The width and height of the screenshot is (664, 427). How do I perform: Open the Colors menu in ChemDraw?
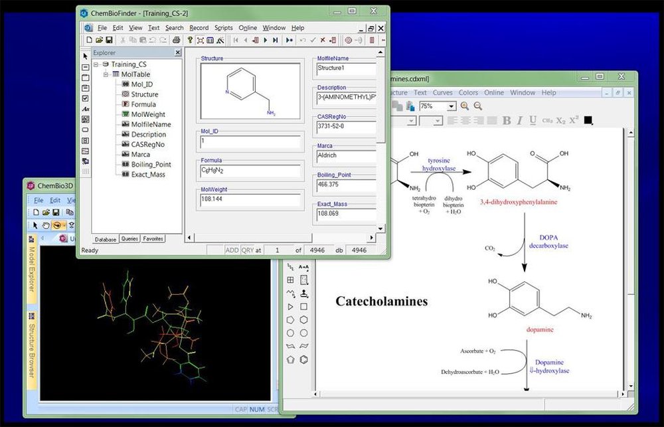tap(468, 92)
